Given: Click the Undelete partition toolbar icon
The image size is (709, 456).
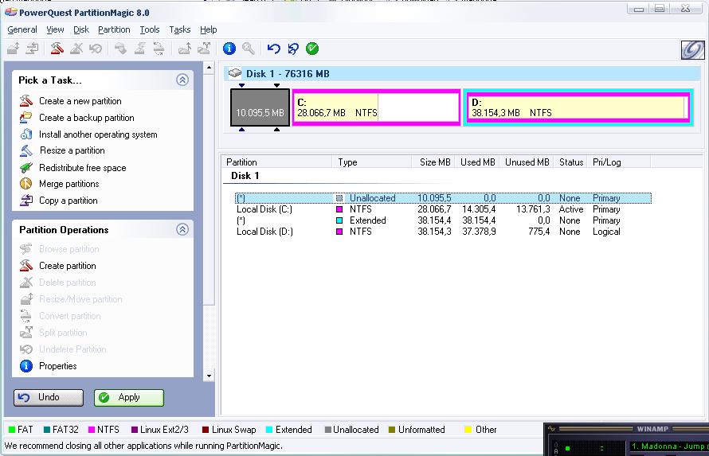Looking at the screenshot, I should (96, 49).
